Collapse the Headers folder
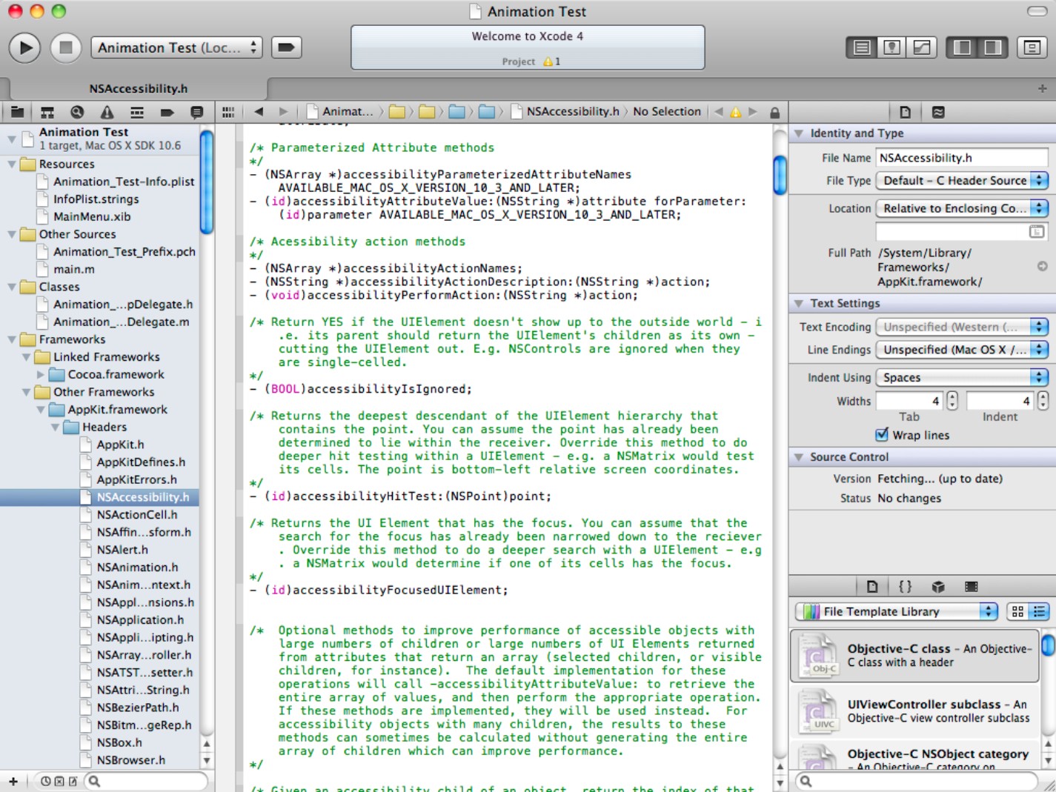1056x792 pixels. pyautogui.click(x=56, y=427)
